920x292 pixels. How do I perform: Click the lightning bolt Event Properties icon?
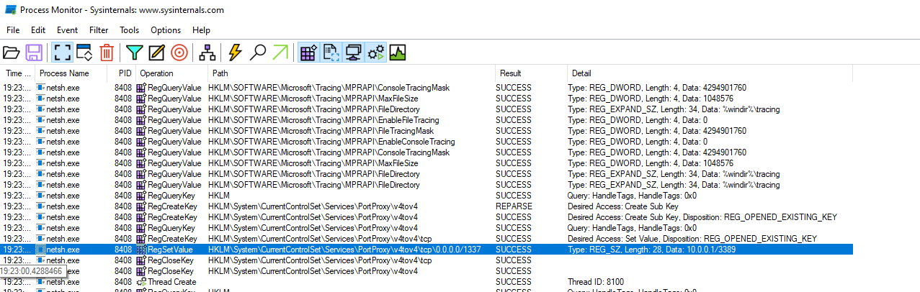pos(235,53)
